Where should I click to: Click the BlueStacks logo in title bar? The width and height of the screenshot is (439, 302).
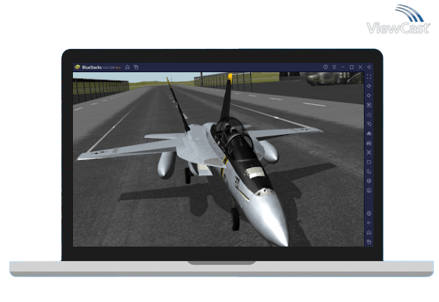pyautogui.click(x=77, y=67)
